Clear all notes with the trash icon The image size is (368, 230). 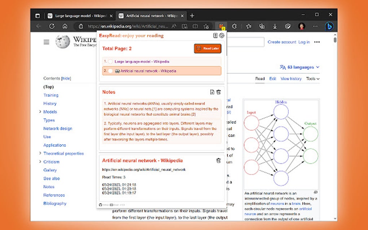tap(219, 92)
